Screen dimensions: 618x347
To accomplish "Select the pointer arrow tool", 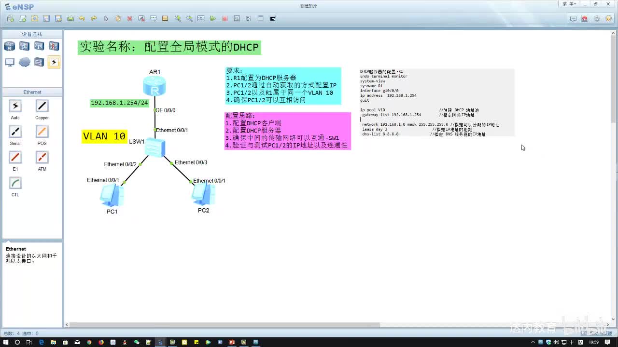I will 106,18.
